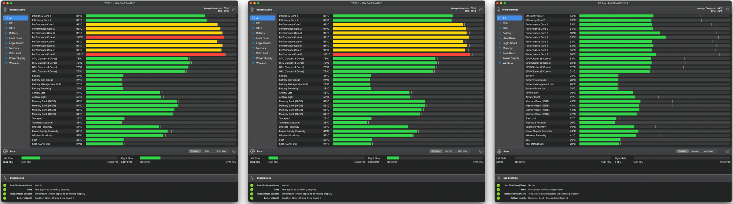733x204 pixels.
Task: Click pulse icon in right window Diagnostics header
Action: click(x=499, y=178)
